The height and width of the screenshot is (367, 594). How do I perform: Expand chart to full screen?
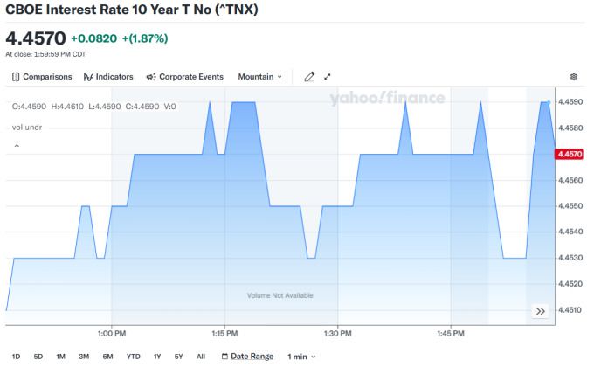pos(328,77)
